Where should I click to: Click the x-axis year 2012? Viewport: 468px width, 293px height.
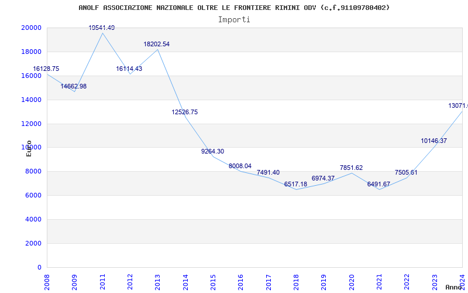pyautogui.click(x=130, y=282)
